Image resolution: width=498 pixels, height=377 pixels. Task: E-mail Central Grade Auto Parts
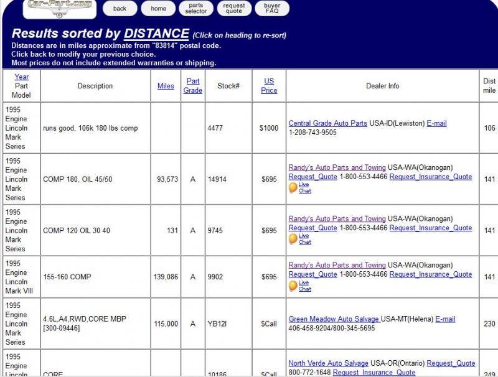coord(436,123)
